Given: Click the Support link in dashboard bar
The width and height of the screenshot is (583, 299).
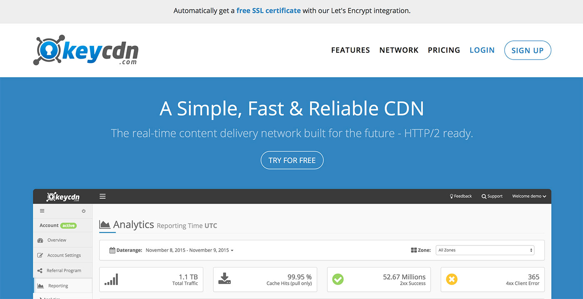Looking at the screenshot, I should click(x=492, y=196).
